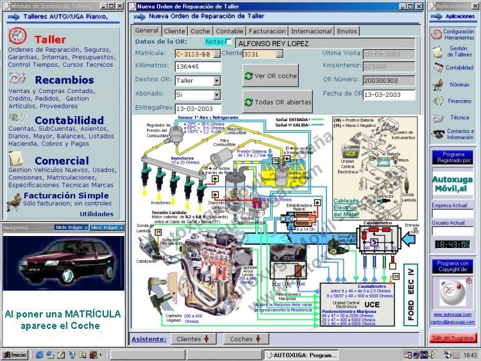481x361 pixels.
Task: Click the Nóminas icon in Aplicaciones
Action: (x=438, y=85)
